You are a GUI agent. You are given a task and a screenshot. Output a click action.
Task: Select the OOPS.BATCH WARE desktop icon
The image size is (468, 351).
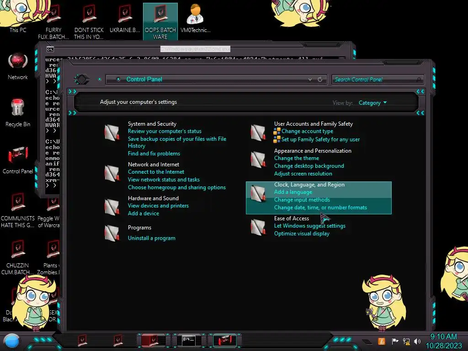(160, 22)
